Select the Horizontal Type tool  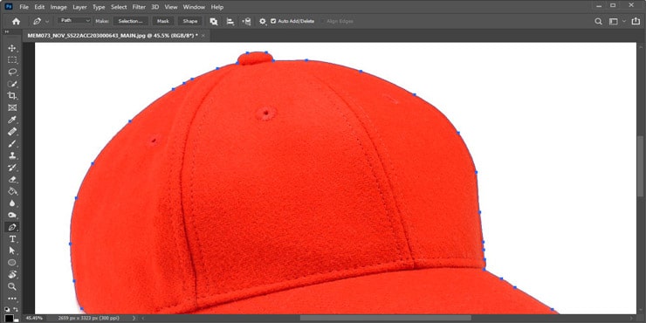tap(12, 239)
